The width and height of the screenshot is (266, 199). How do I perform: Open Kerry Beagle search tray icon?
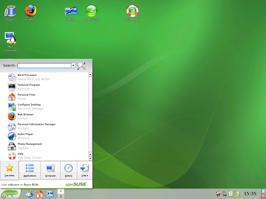218,194
